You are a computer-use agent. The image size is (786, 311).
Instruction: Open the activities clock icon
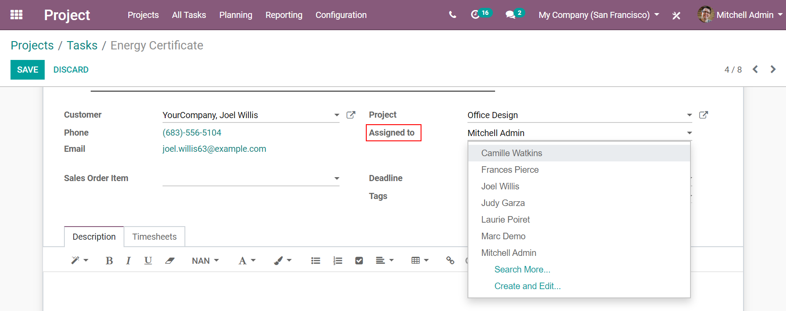click(475, 15)
